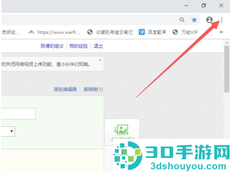Click the user profile avatar icon
Viewport: 230px width, 173px height.
click(209, 20)
